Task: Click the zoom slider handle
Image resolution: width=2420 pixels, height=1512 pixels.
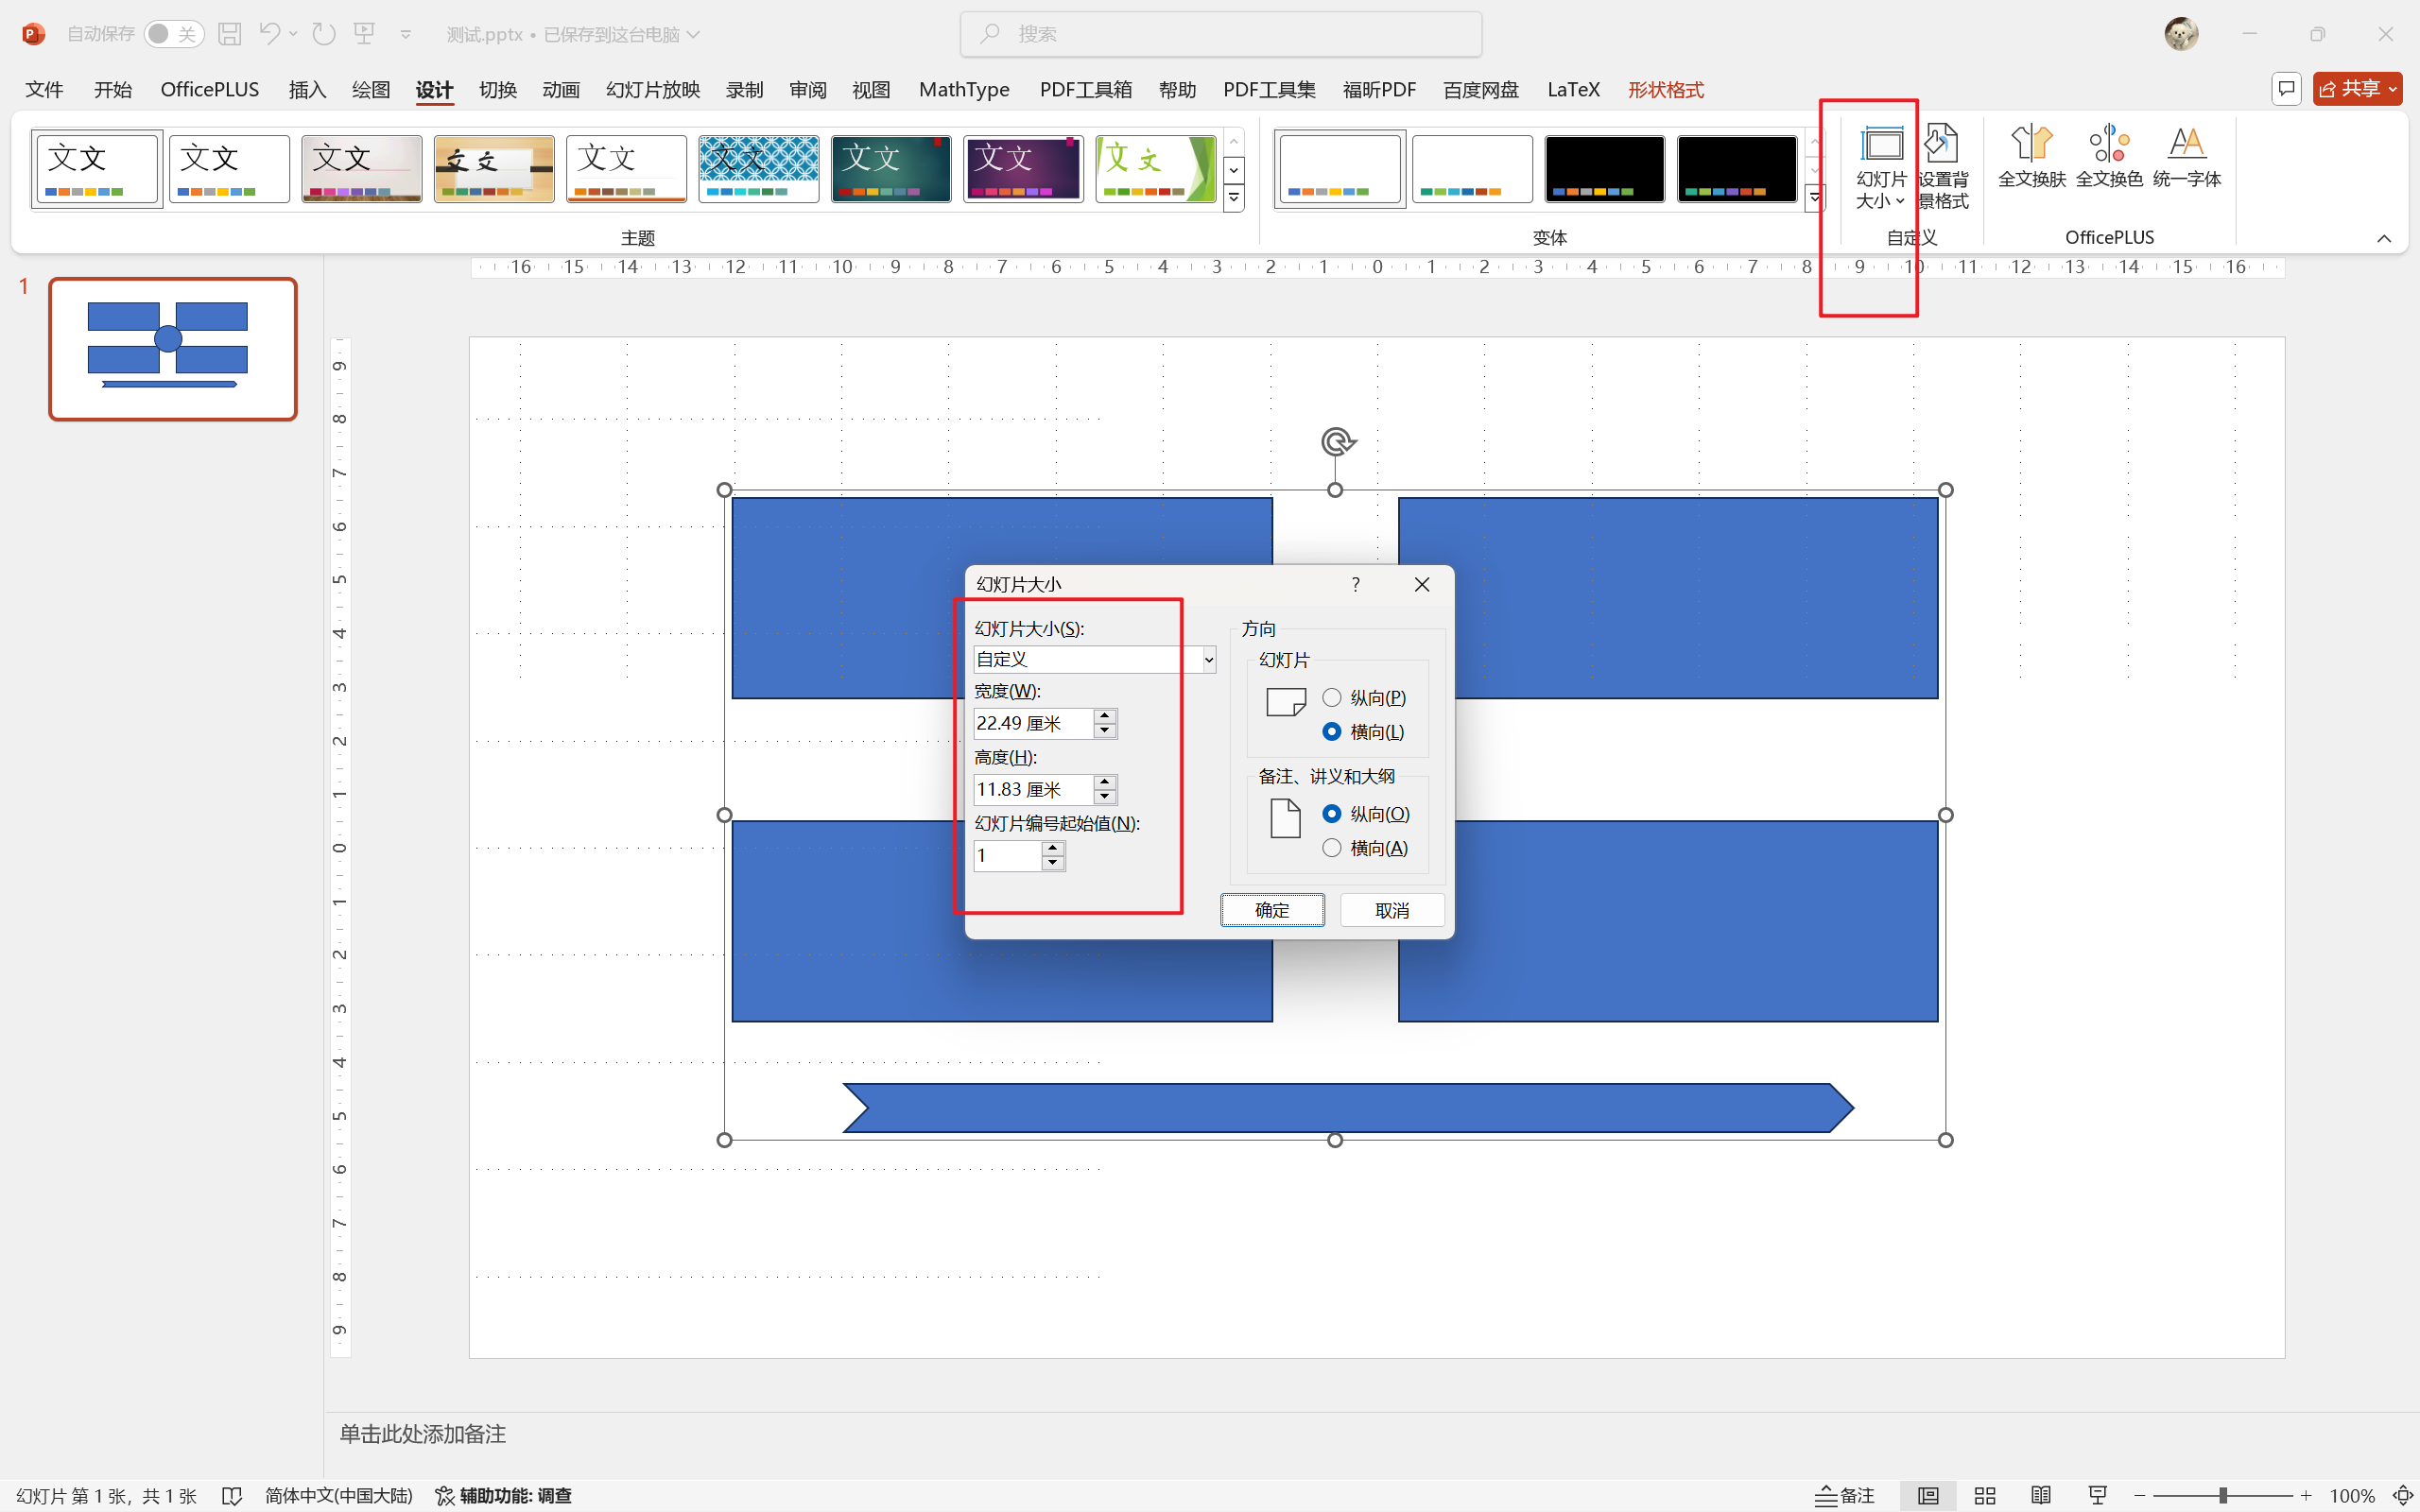Action: [x=2223, y=1495]
